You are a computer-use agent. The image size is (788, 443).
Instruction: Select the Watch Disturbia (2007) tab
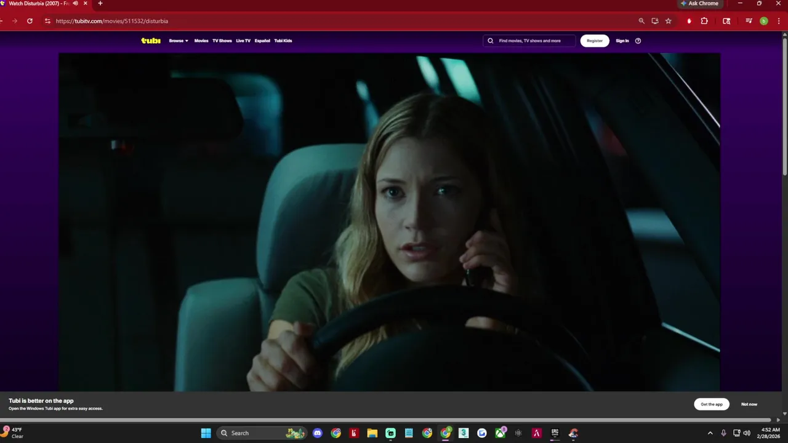coord(39,3)
